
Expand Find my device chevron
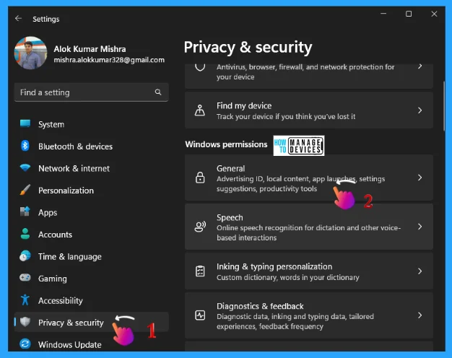(420, 110)
